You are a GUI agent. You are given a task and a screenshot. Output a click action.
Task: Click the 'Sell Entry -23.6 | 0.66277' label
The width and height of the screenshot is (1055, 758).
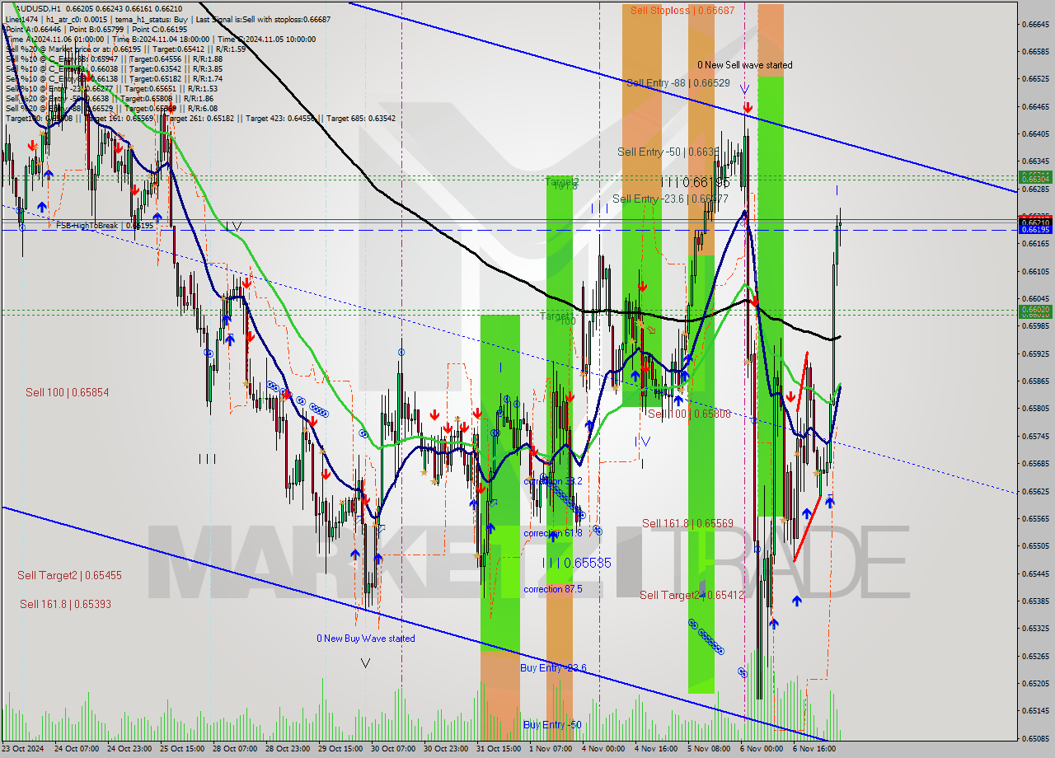tap(670, 199)
